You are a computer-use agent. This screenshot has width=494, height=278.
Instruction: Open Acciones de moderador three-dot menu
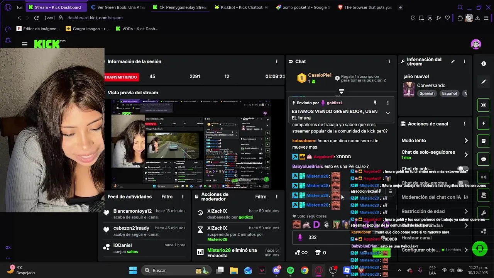tap(276, 197)
